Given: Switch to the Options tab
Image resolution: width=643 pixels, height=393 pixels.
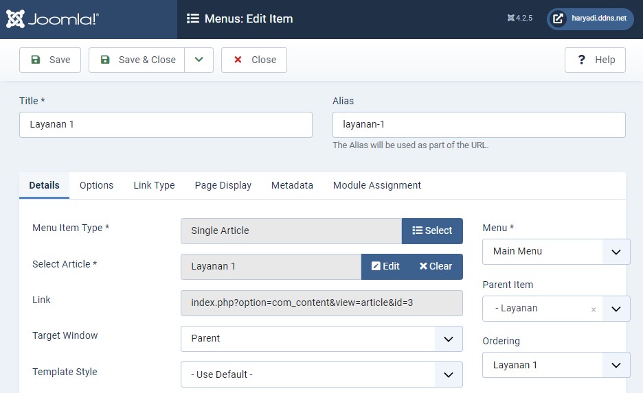Looking at the screenshot, I should click(x=96, y=185).
